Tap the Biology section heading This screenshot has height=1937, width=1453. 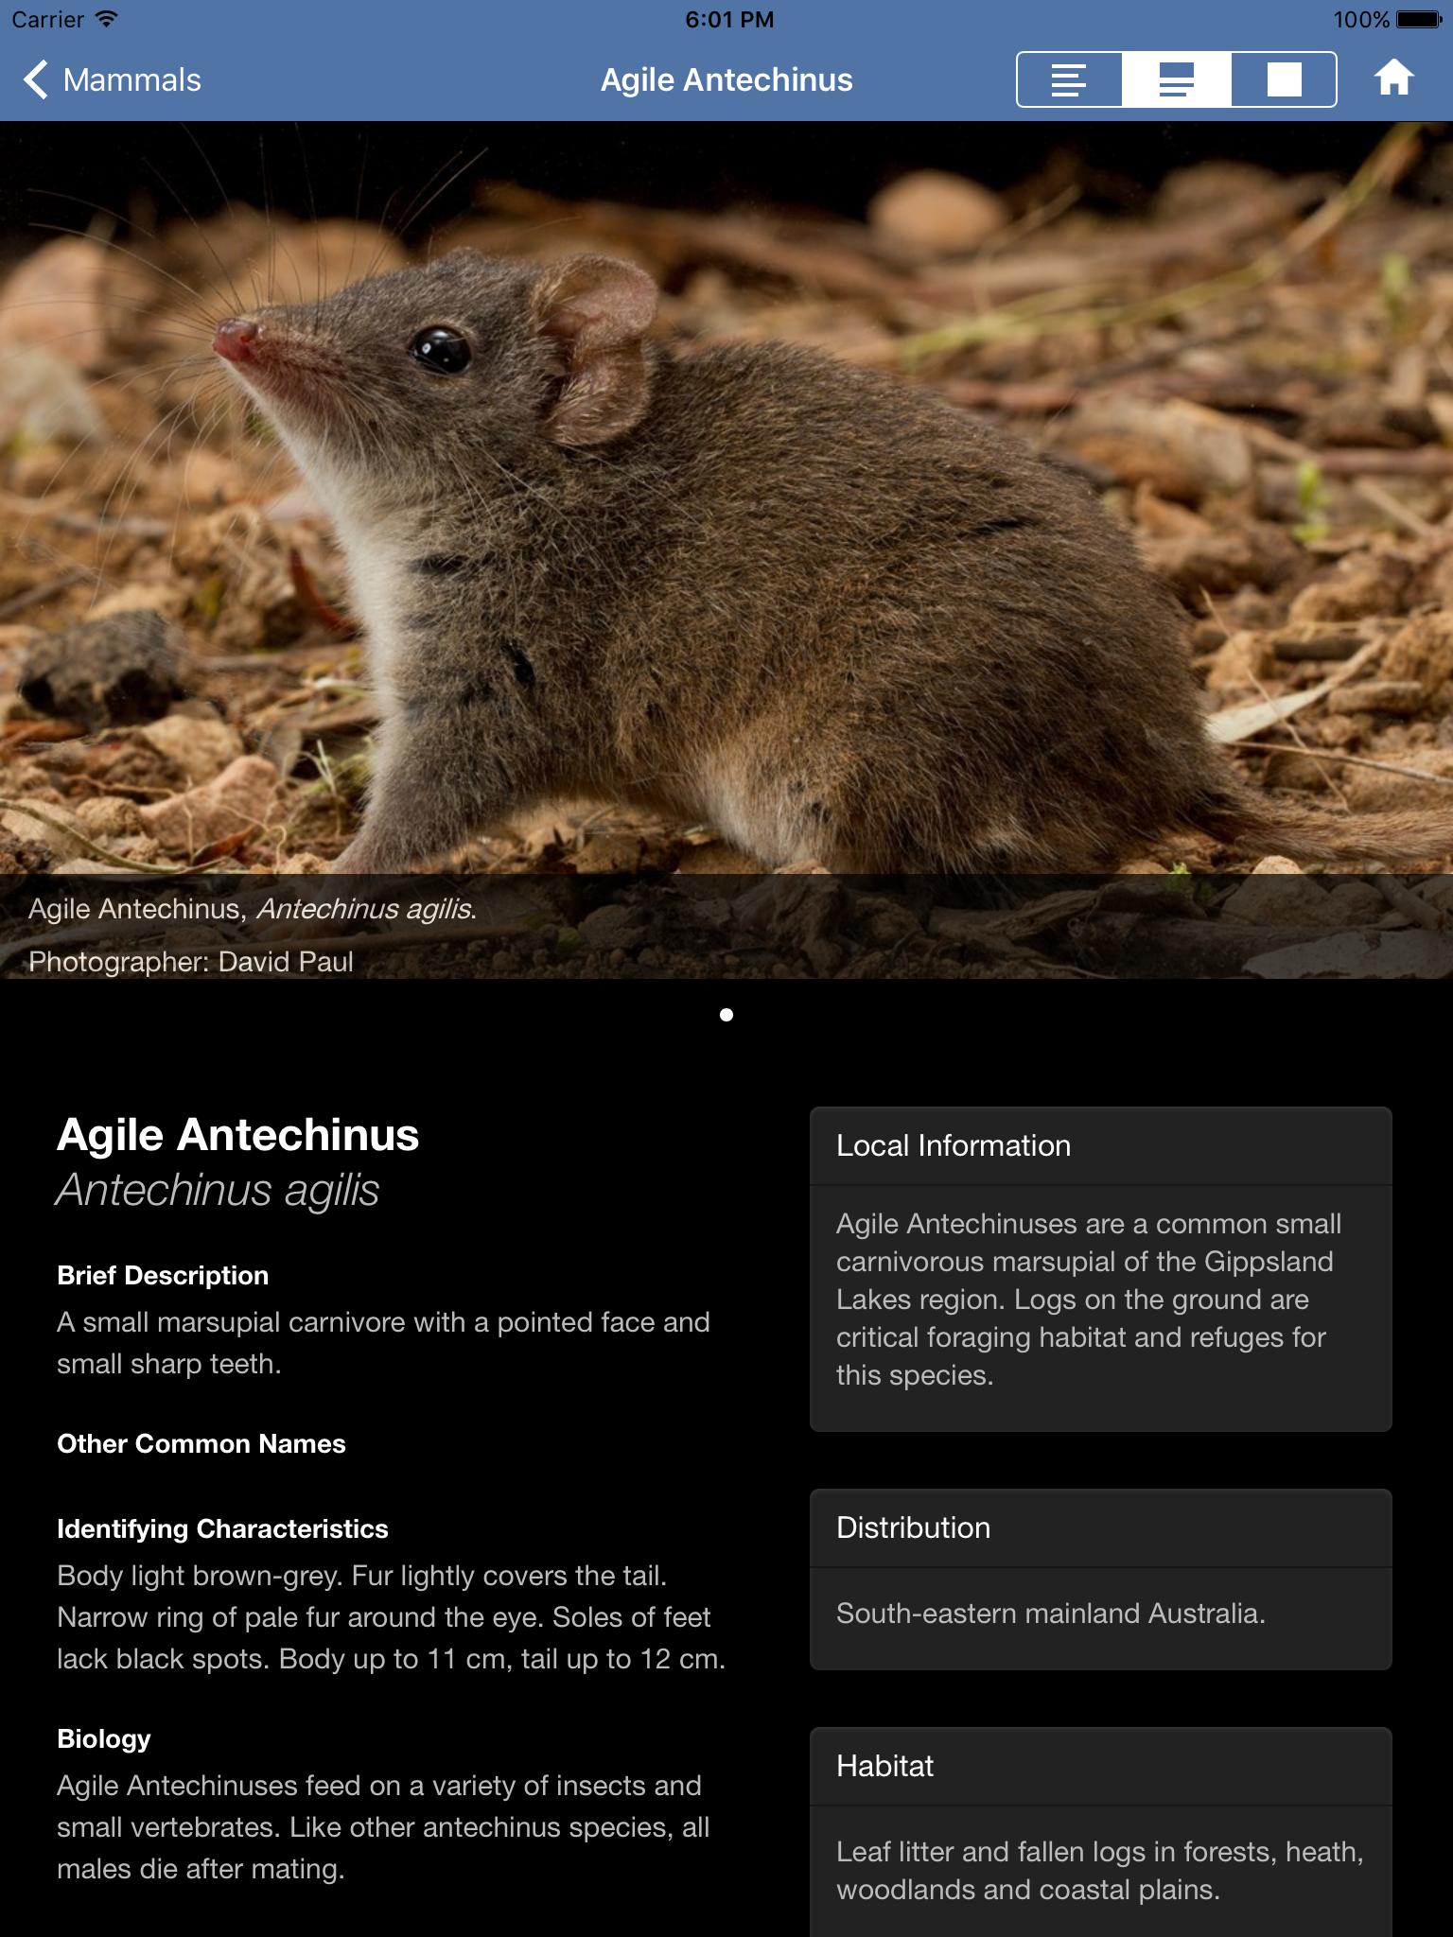[104, 1738]
